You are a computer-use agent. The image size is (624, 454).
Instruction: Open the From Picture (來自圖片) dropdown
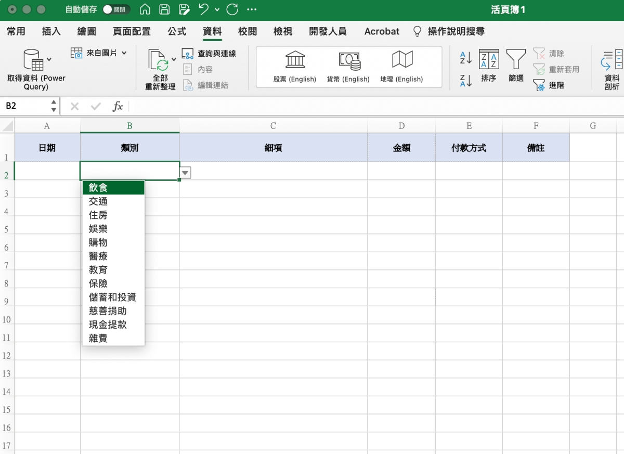click(x=124, y=53)
